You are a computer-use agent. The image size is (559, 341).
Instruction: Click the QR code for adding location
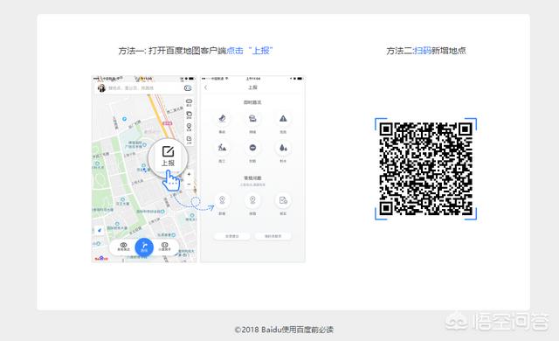[425, 169]
